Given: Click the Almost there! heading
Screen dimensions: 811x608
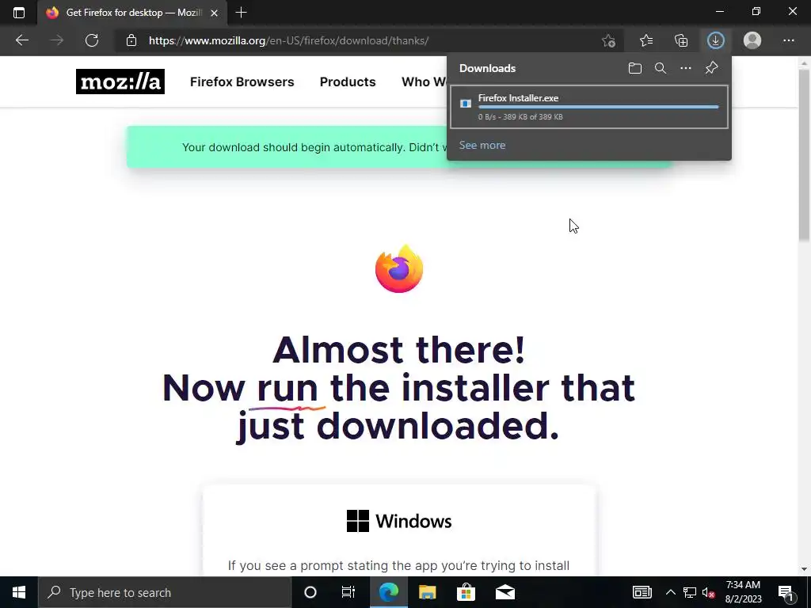Looking at the screenshot, I should click(x=399, y=350).
